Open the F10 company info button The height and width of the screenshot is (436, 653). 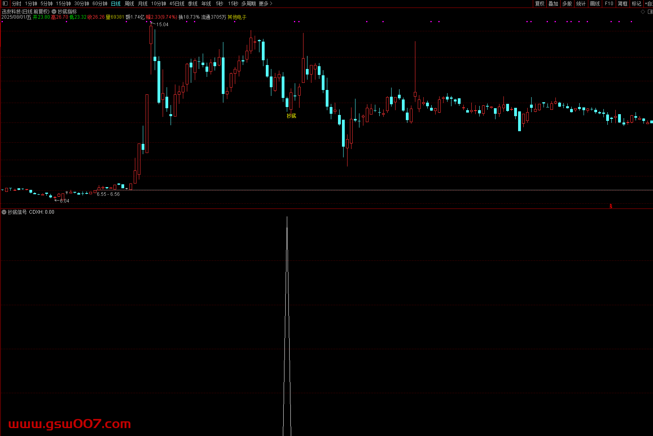click(609, 4)
